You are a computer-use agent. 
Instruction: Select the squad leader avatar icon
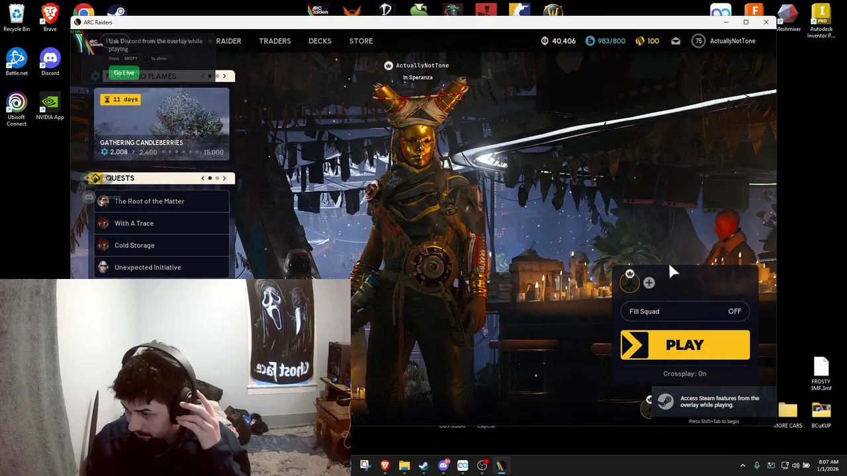630,282
